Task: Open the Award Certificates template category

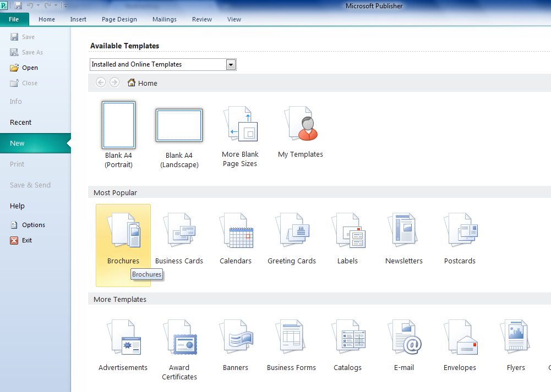Action: pos(179,350)
